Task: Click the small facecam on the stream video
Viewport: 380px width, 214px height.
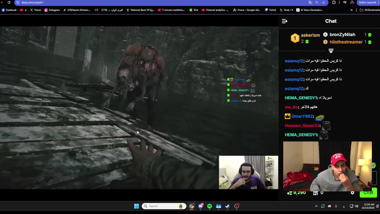Action: (248, 172)
